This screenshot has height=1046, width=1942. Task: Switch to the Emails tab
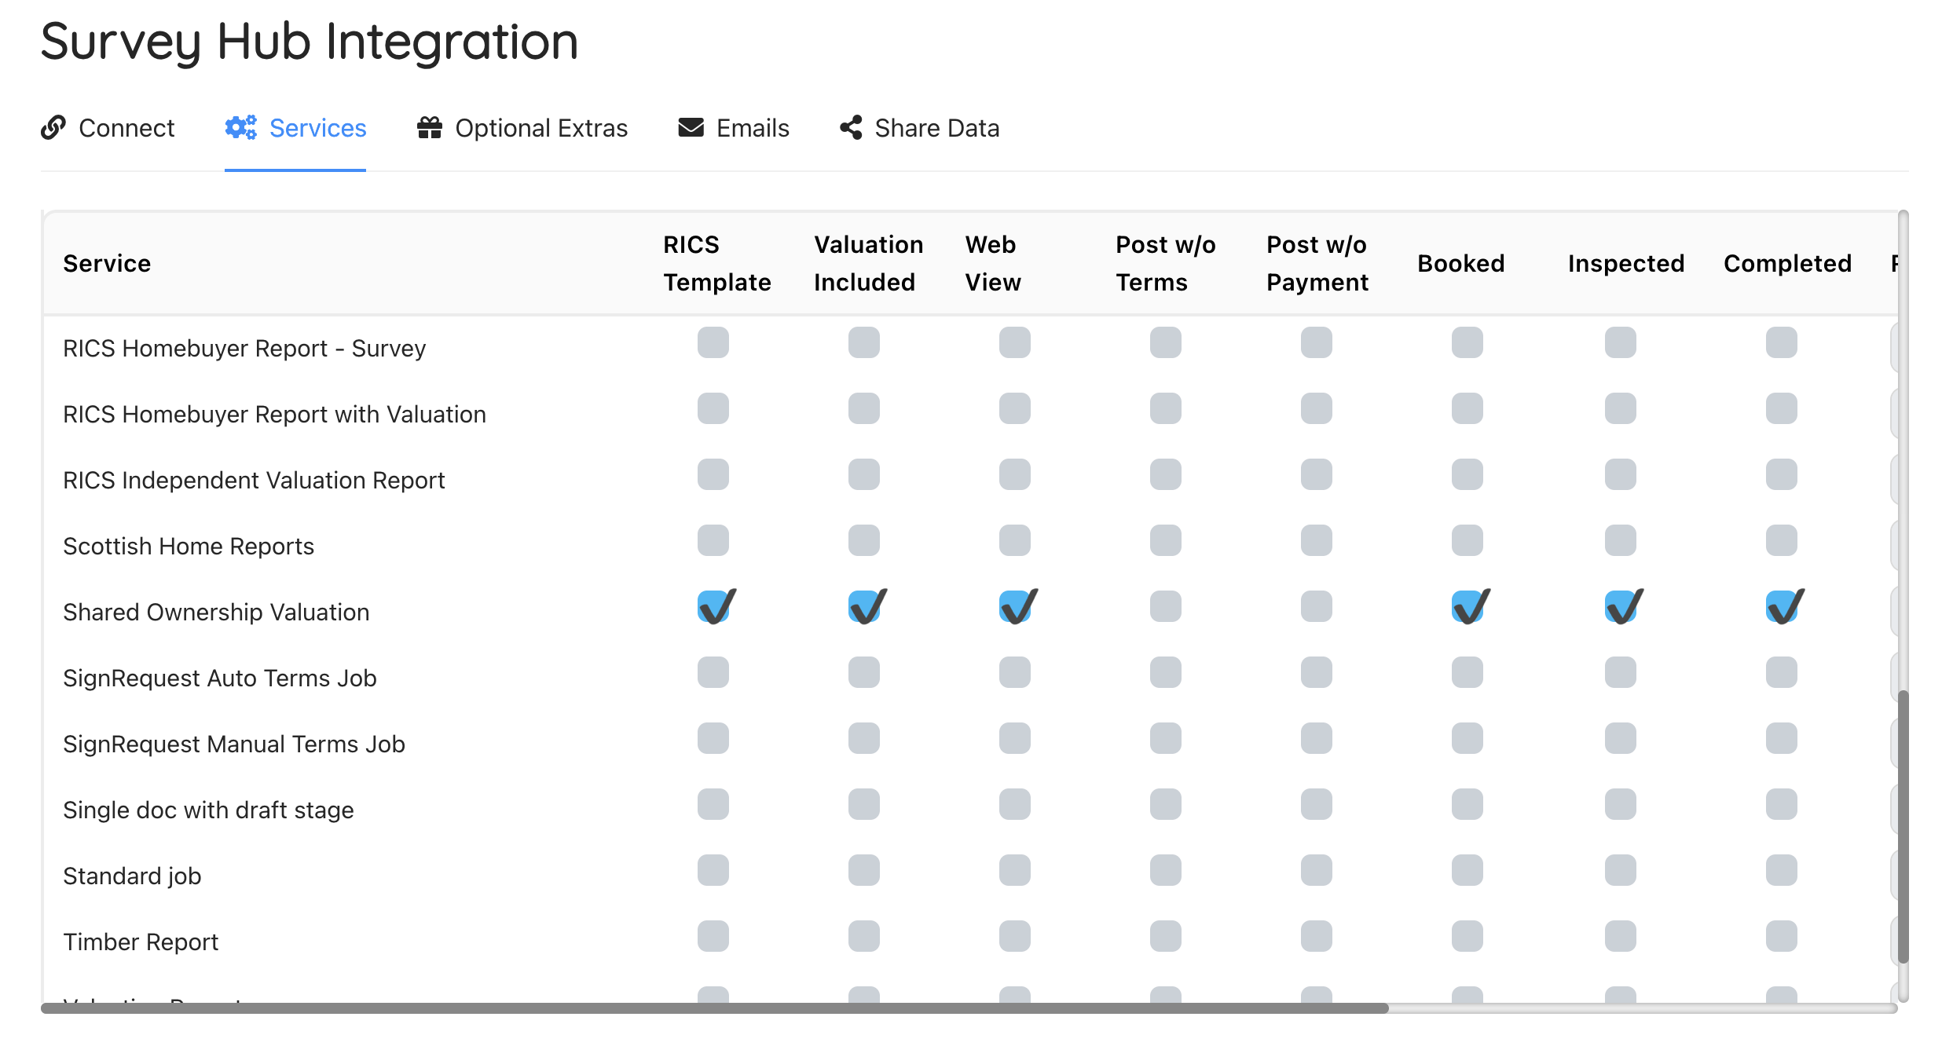pos(752,128)
